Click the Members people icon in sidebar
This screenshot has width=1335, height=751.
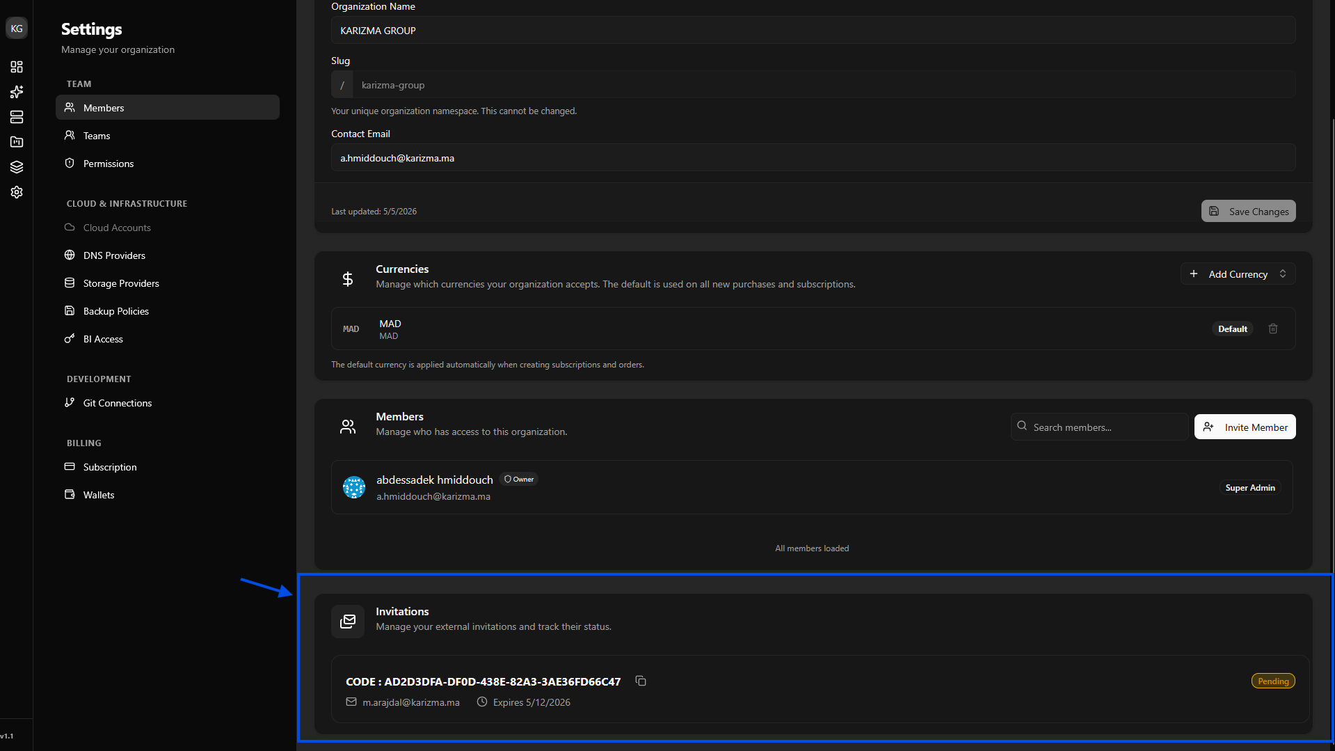tap(70, 108)
